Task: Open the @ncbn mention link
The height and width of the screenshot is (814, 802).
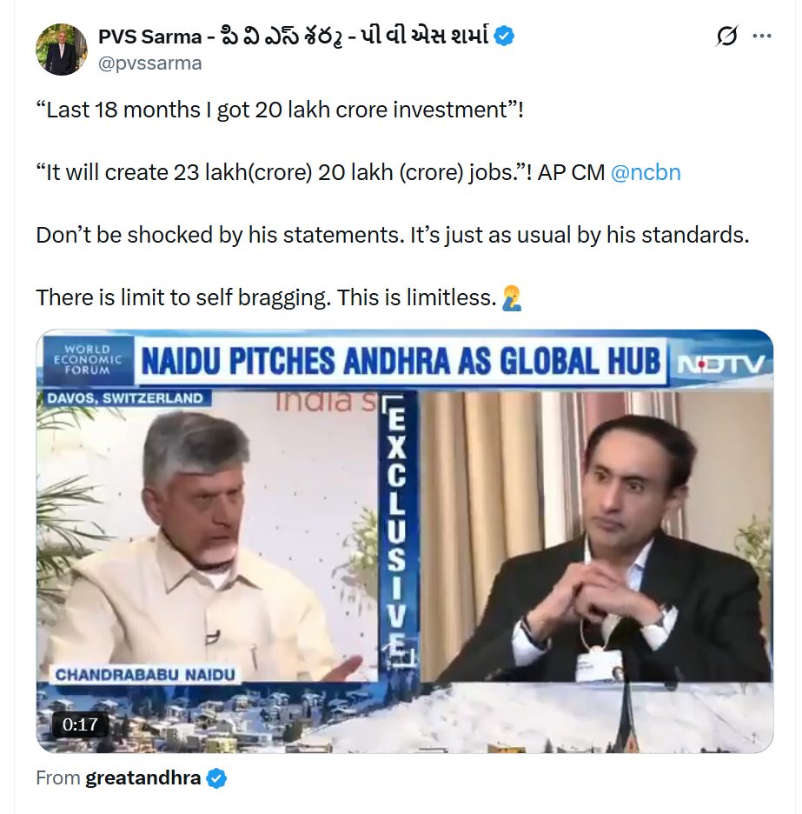Action: click(646, 172)
